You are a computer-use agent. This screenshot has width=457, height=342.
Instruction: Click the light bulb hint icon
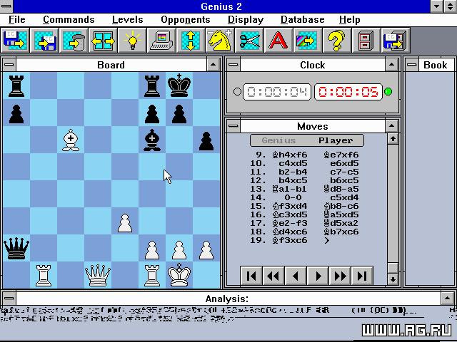[132, 41]
